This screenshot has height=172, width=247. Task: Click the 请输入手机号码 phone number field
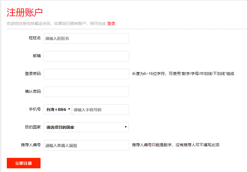point(100,109)
